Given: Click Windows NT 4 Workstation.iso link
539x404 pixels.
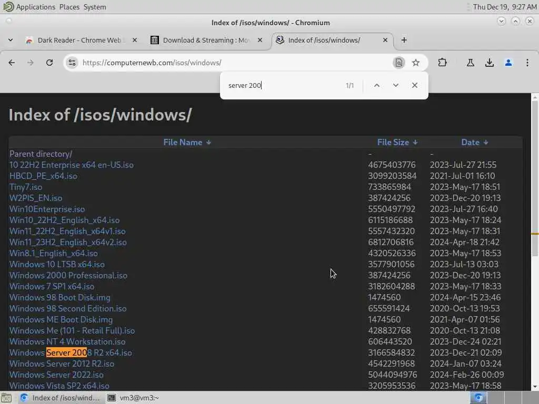Looking at the screenshot, I should [67, 341].
